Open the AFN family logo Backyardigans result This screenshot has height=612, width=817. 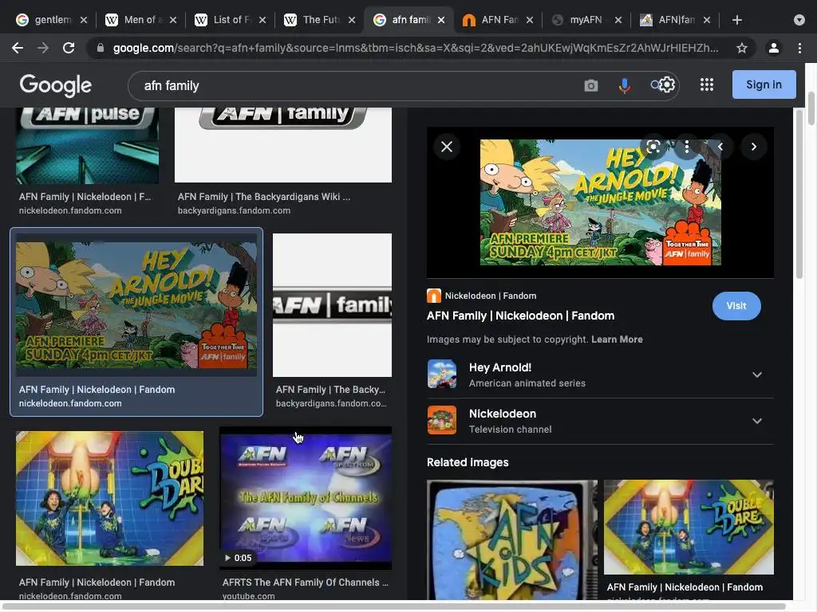(x=283, y=145)
